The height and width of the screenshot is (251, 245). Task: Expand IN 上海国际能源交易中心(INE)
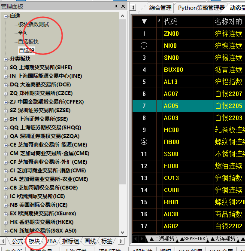coord(6,77)
